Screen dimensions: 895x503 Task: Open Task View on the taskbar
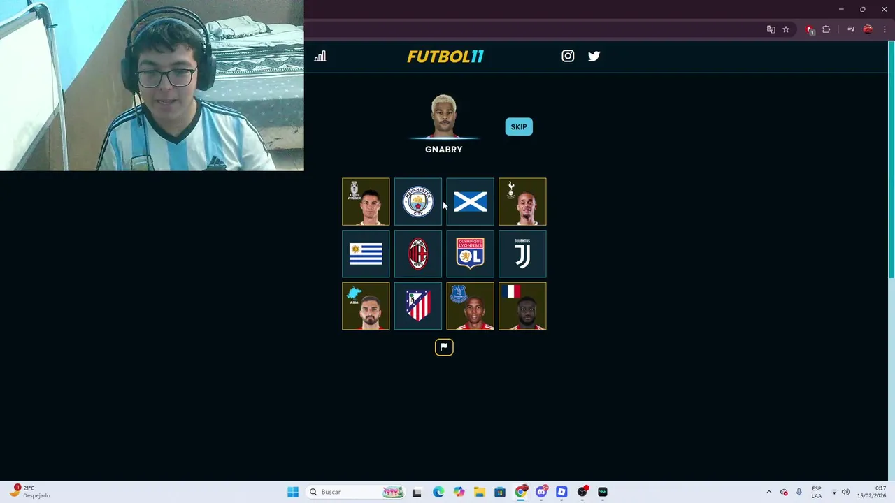coord(417,492)
